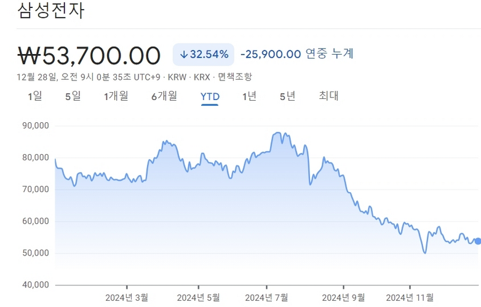Click the 32.54% change badge
This screenshot has width=481, height=307.
pyautogui.click(x=204, y=55)
